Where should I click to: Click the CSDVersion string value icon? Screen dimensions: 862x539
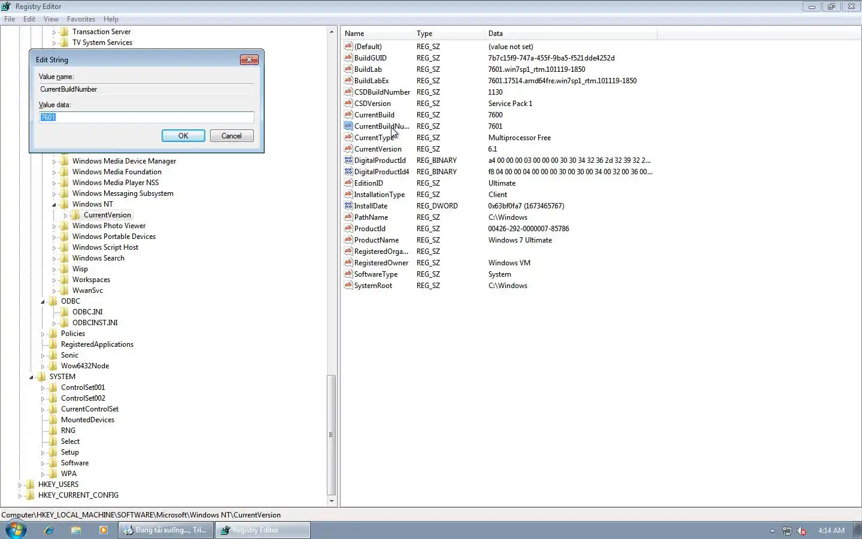[348, 103]
